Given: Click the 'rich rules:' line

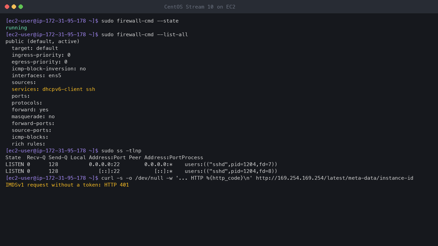Looking at the screenshot, I should coord(28,144).
